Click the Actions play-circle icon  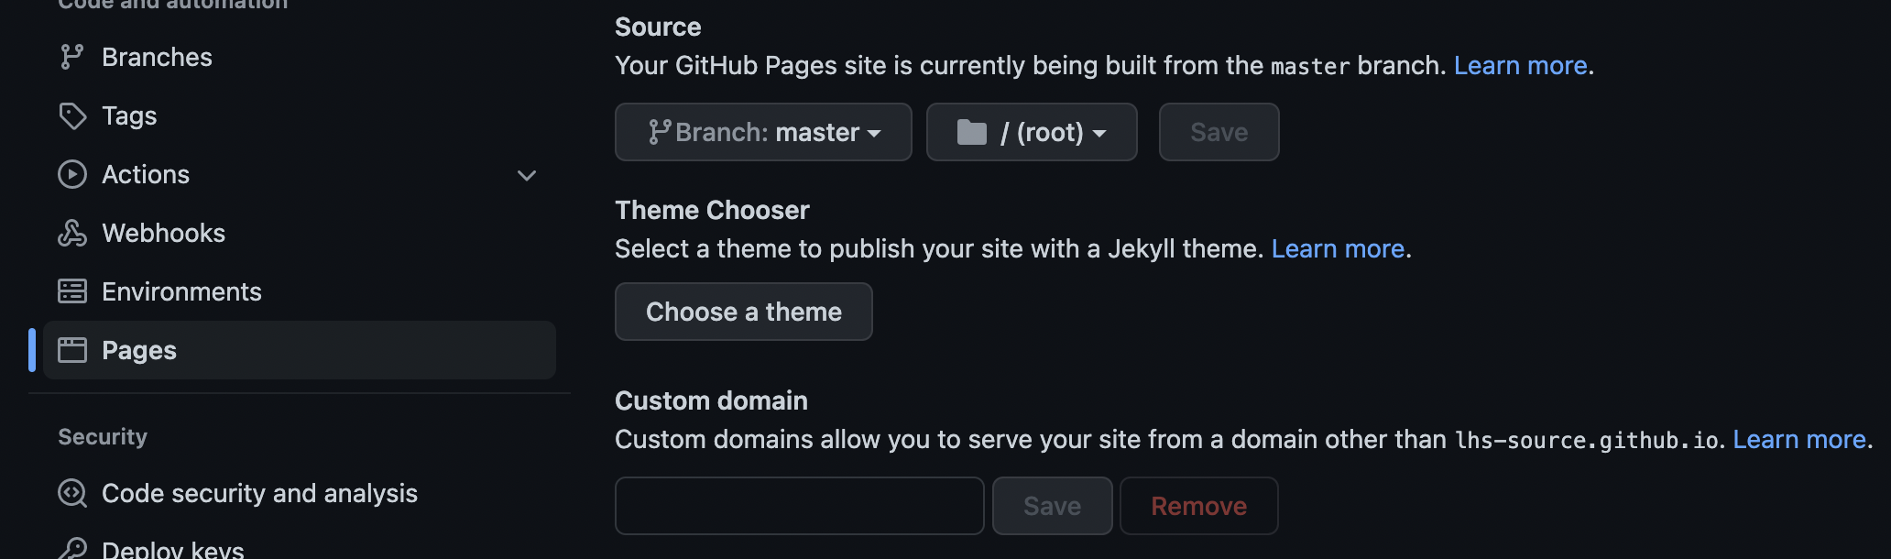click(x=72, y=174)
